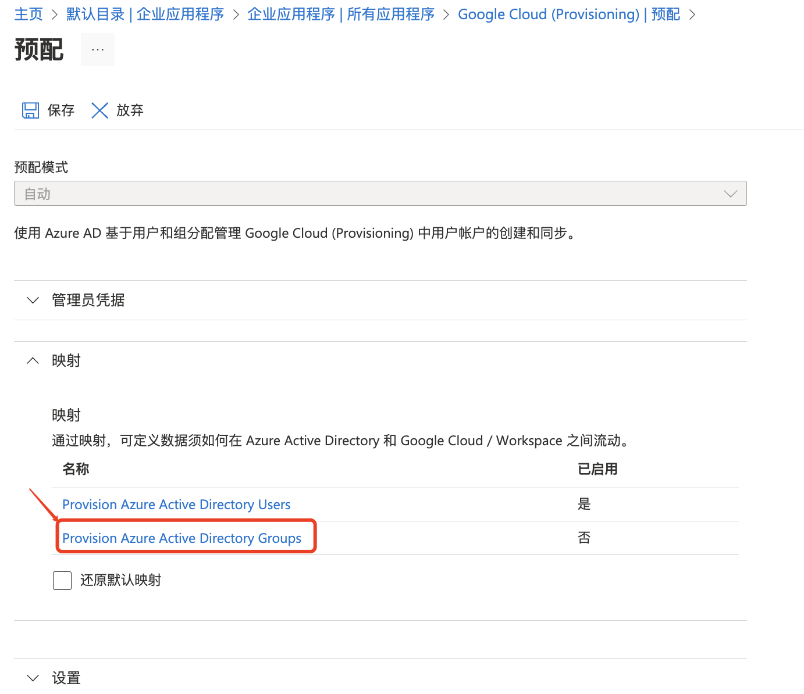Collapse the 映射 section chevron
The height and width of the screenshot is (694, 804).
coord(33,361)
